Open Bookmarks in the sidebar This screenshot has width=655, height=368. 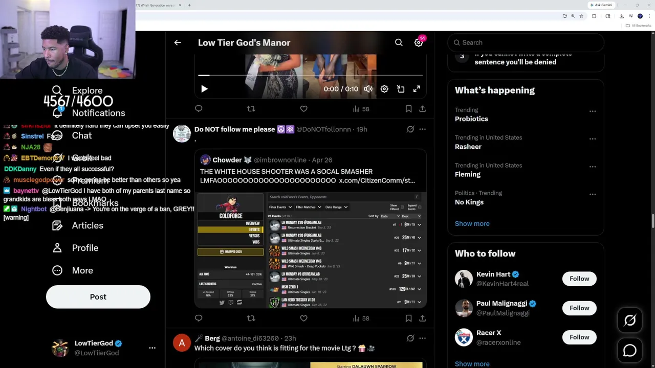pos(85,203)
